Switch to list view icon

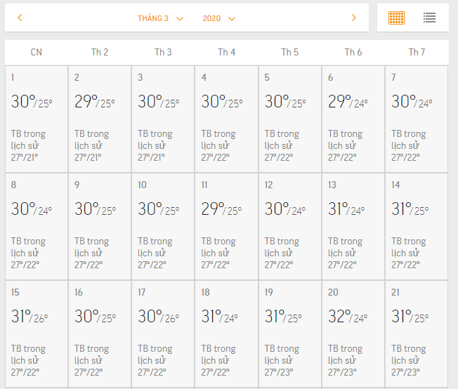tap(429, 18)
